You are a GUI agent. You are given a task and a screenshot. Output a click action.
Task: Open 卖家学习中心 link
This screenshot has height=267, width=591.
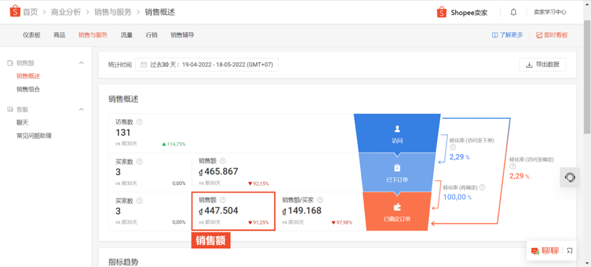click(x=550, y=12)
